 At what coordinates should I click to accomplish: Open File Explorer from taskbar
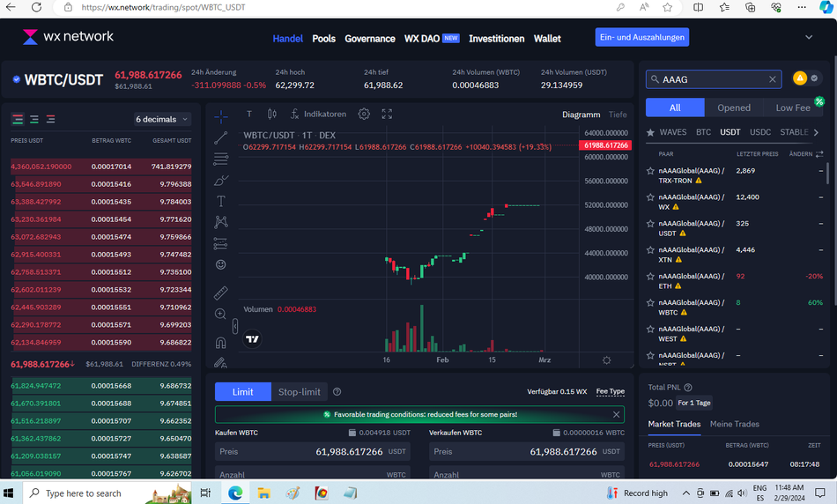tap(263, 493)
